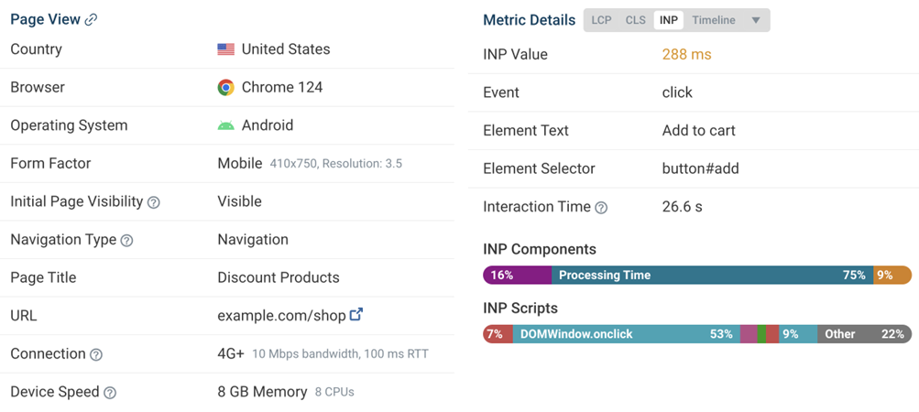Select the INP tab
The width and height of the screenshot is (919, 412).
coord(669,20)
